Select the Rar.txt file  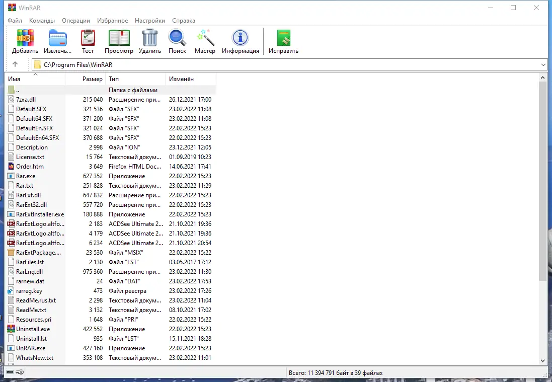[111, 186]
